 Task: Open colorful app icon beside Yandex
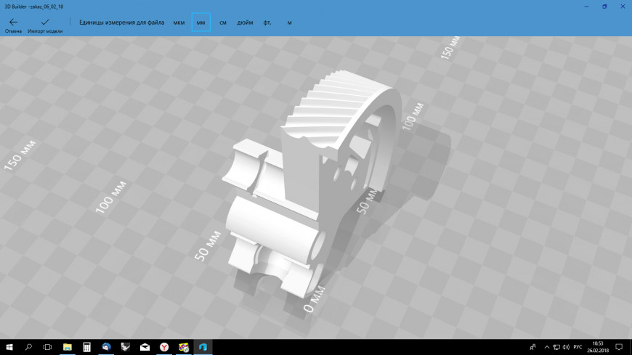click(183, 347)
